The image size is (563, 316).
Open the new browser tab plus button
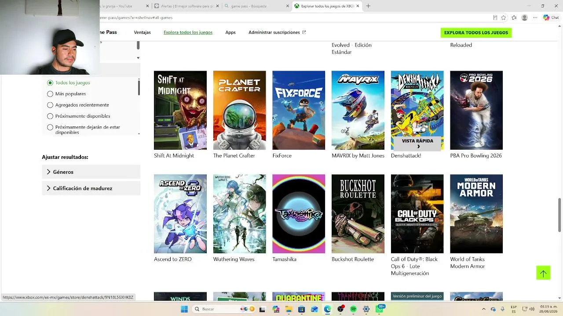coord(368,6)
